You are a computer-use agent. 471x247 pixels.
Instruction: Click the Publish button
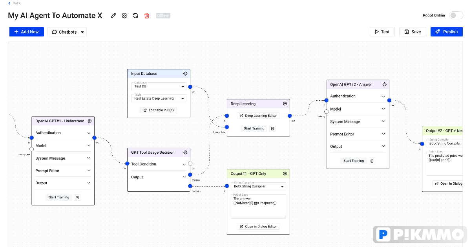click(447, 32)
